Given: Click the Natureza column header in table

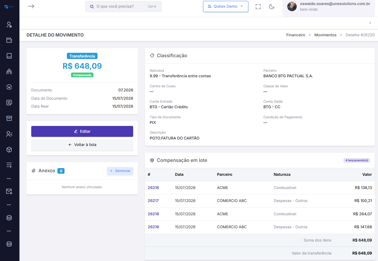Looking at the screenshot, I should tap(282, 174).
